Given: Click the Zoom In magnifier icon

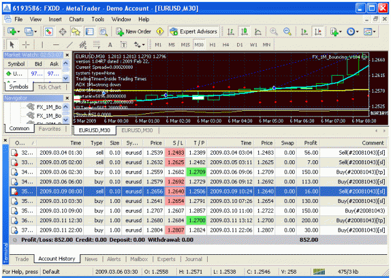Looking at the screenshot, I should 274,32.
